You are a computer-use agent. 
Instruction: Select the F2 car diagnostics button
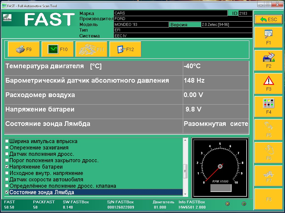point(269,60)
